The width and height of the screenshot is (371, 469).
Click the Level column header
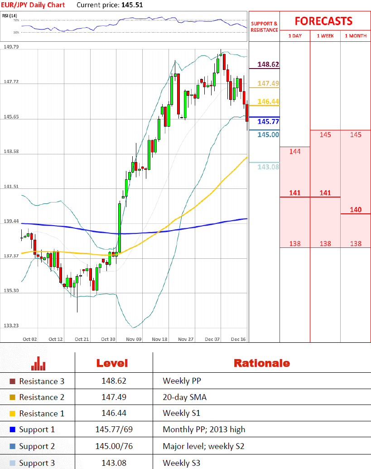pos(112,363)
